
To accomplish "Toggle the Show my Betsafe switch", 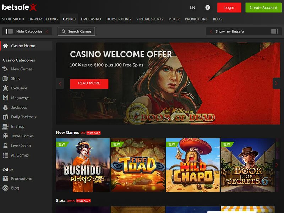I will click(274, 32).
